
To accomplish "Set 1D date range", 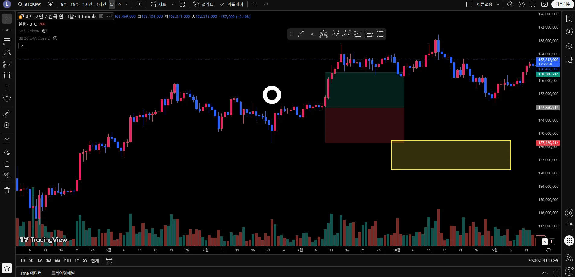I will tap(23, 260).
